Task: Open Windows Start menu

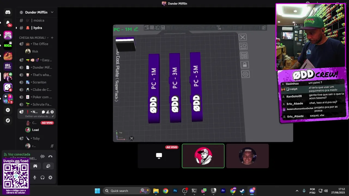Action: (97, 191)
